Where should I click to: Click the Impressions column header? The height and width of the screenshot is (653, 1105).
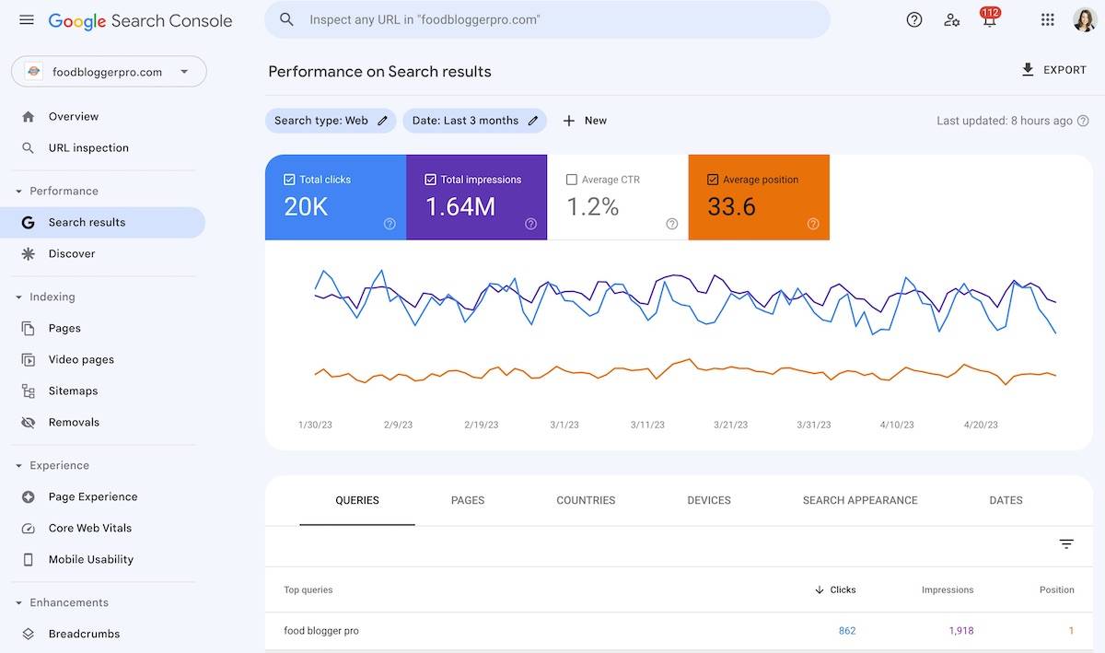tap(948, 590)
